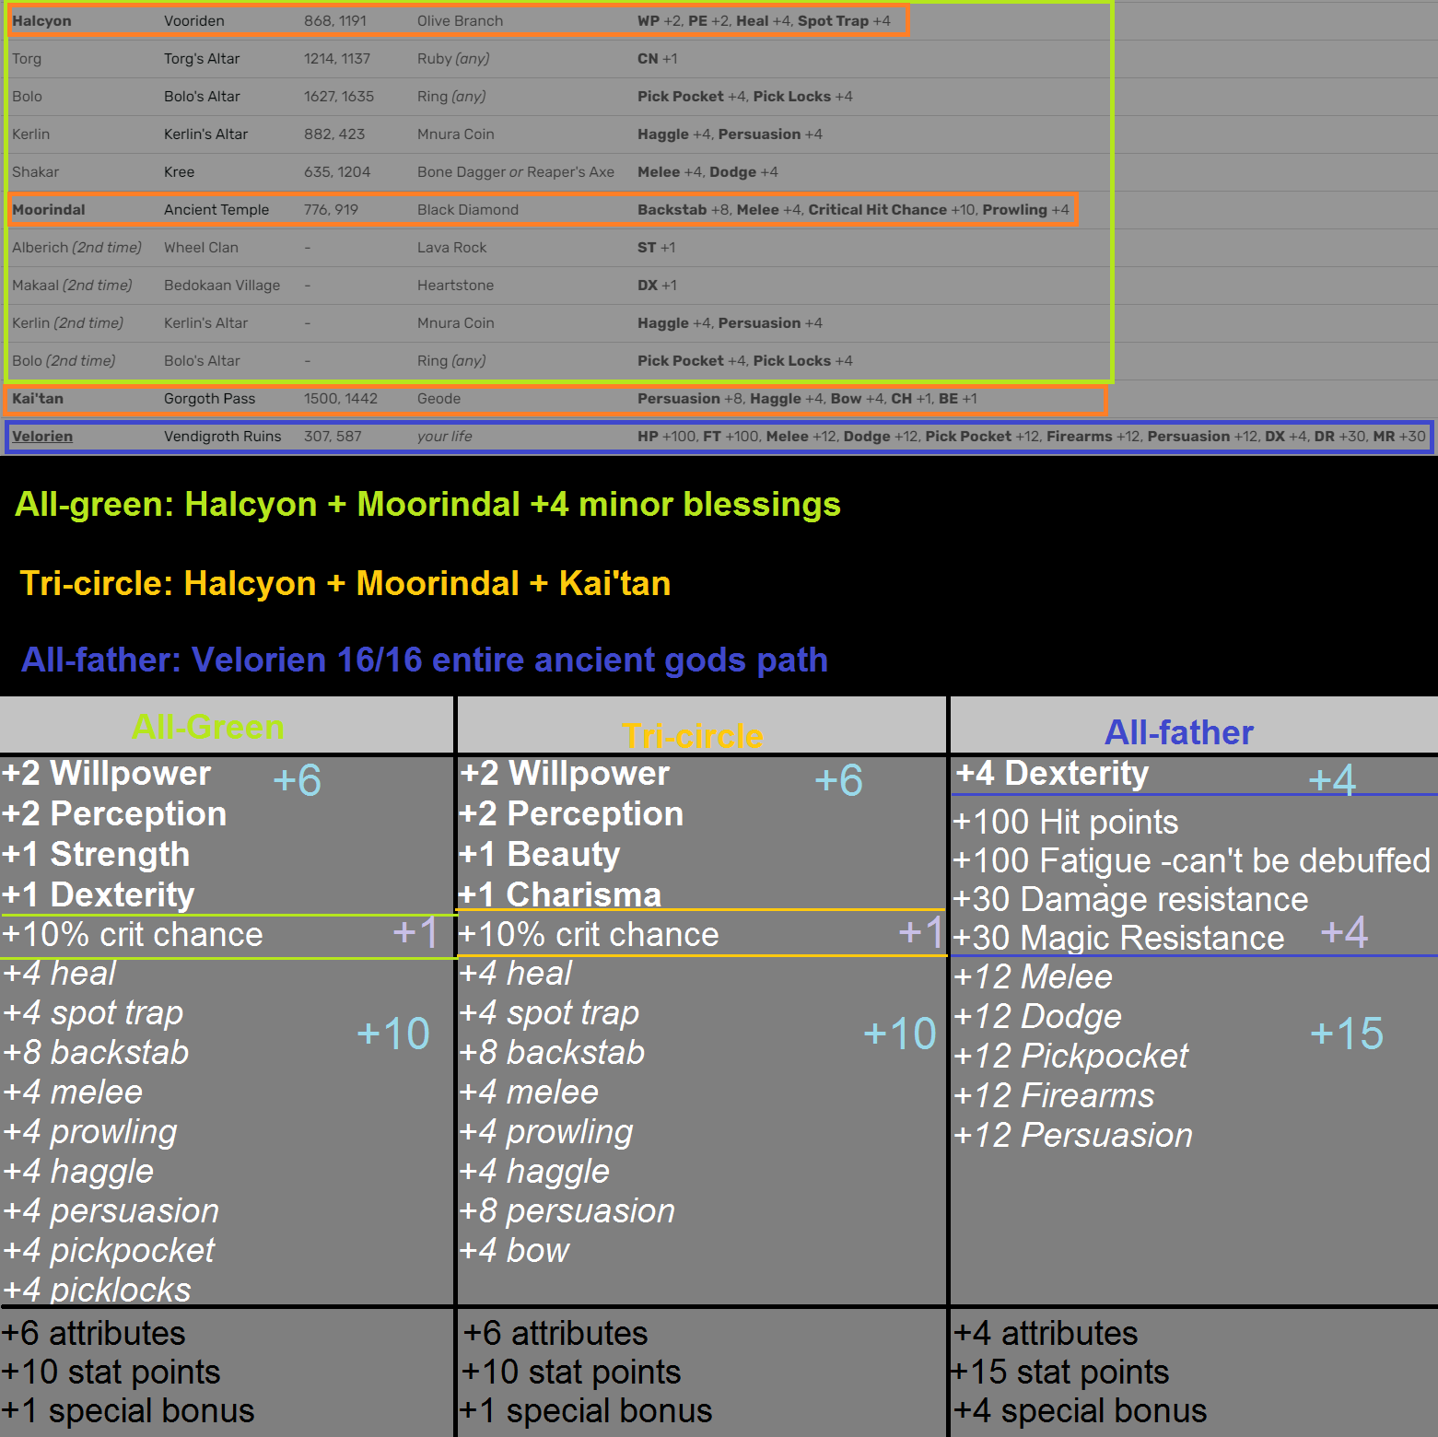
Task: Select Alberich (2nd time) row name
Action: pyautogui.click(x=77, y=248)
